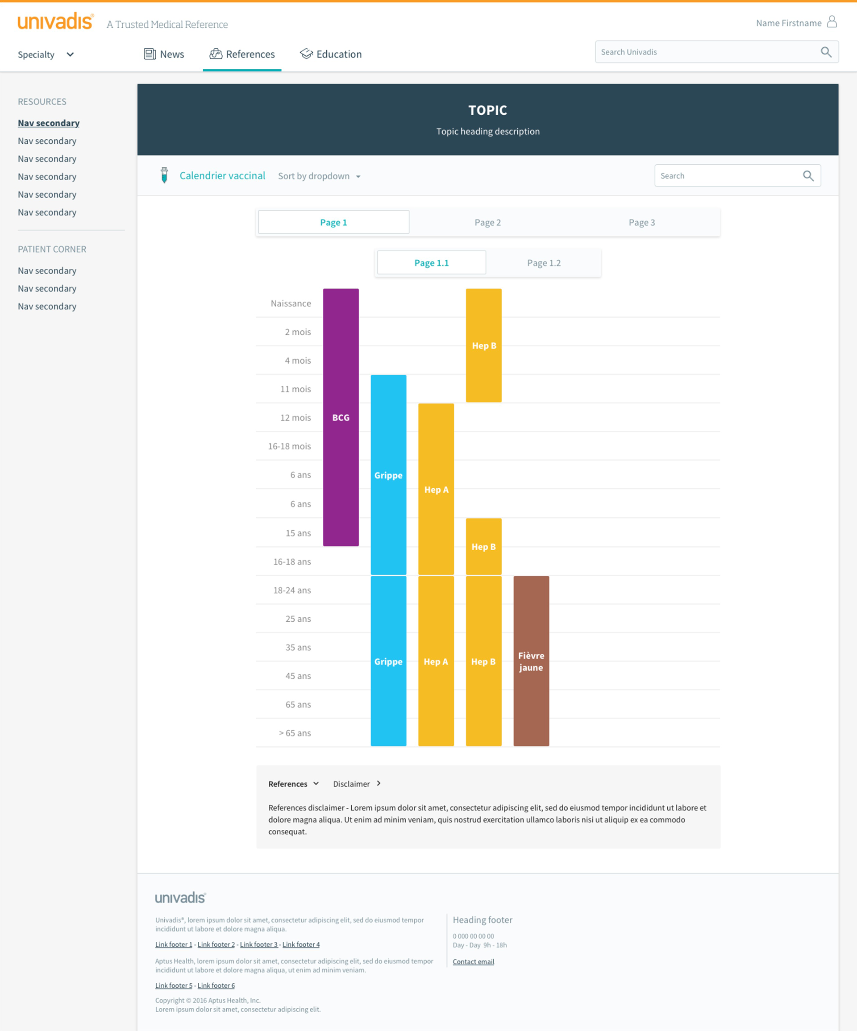Image resolution: width=857 pixels, height=1031 pixels.
Task: Select the Page 3 tab
Action: point(641,222)
